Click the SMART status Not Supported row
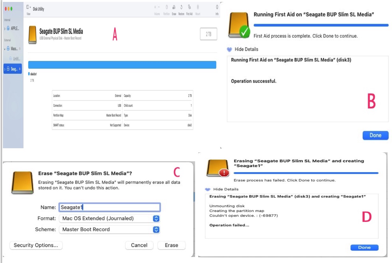This screenshot has width=392, height=263. [x=87, y=125]
